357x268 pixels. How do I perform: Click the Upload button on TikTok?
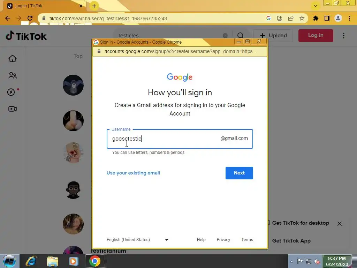click(x=273, y=36)
